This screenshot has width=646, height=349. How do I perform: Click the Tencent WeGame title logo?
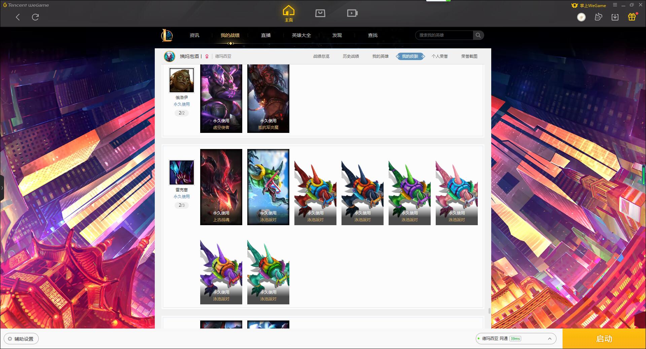(26, 5)
